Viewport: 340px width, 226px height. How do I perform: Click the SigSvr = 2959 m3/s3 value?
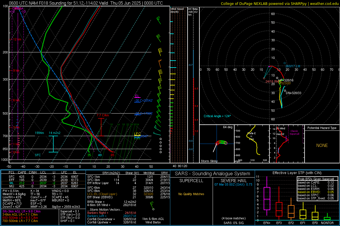(x=66, y=207)
